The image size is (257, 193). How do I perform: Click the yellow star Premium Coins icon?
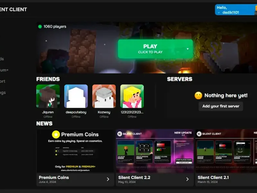pos(56,134)
